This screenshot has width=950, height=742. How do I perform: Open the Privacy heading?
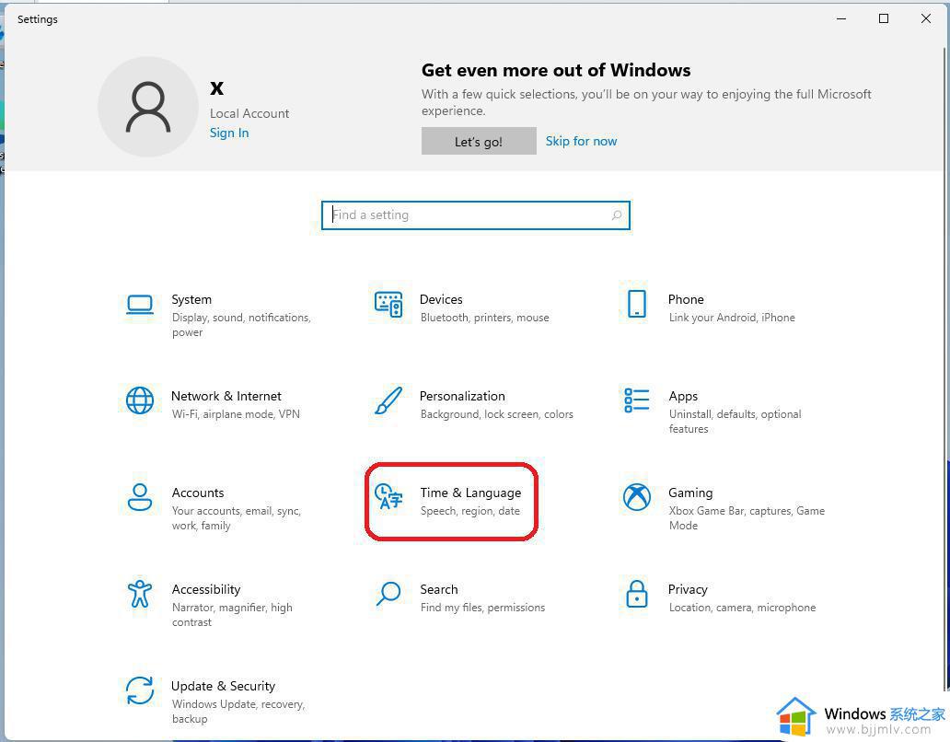coord(688,589)
